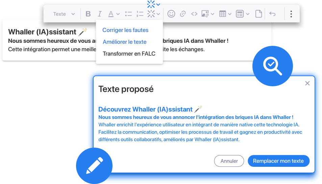322x184 pixels.
Task: Open the Texte style dropdown
Action: pos(64,14)
